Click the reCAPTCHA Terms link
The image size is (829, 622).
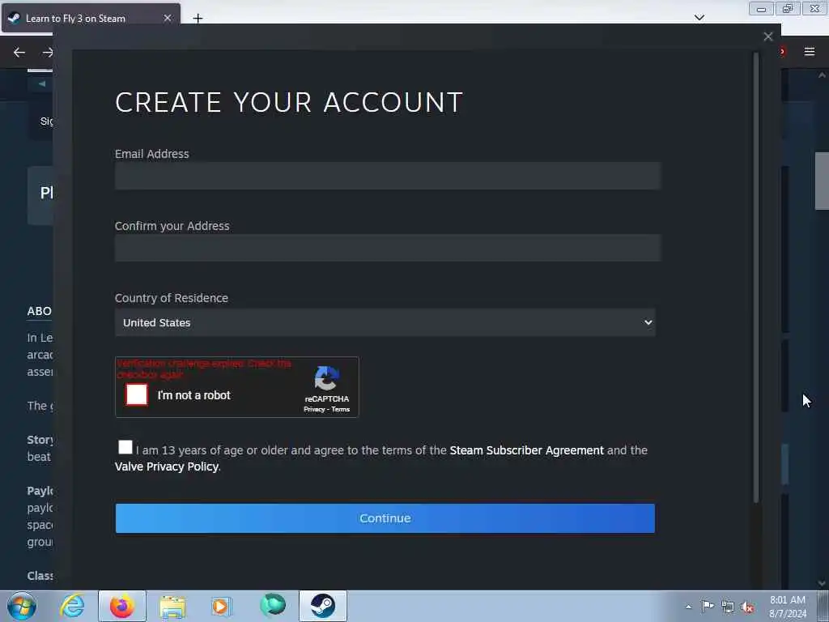point(341,409)
